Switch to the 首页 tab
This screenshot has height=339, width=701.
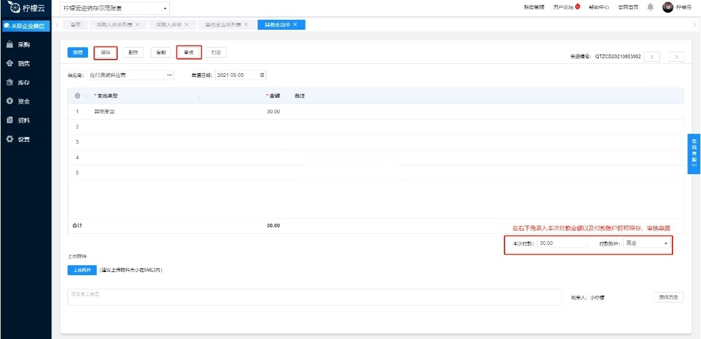pyautogui.click(x=76, y=25)
